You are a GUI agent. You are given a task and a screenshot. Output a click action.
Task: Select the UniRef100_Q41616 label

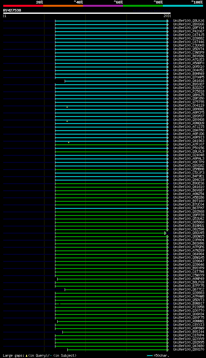[x=189, y=81]
